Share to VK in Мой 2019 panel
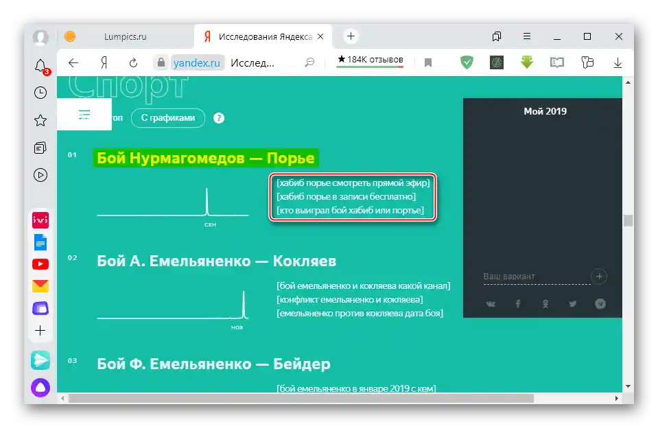This screenshot has height=433, width=658. point(490,304)
